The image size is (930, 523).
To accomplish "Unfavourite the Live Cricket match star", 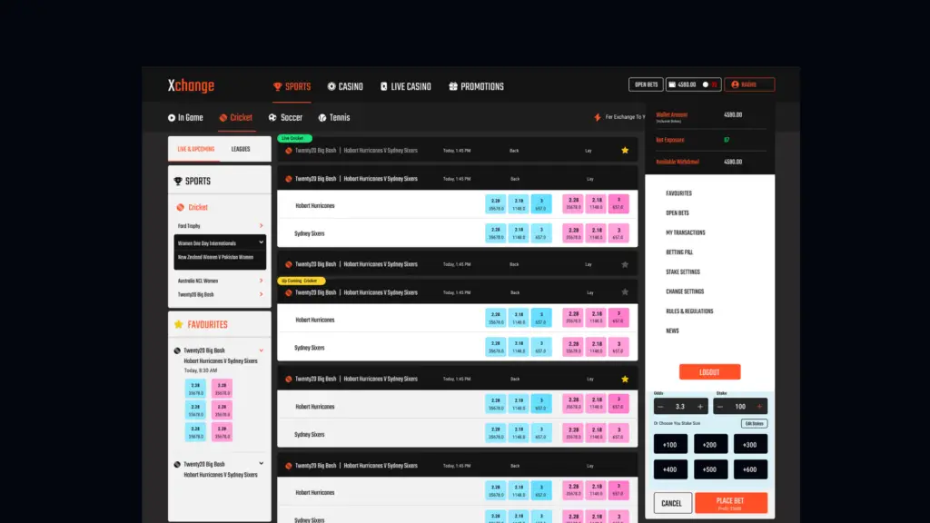I will [x=625, y=150].
